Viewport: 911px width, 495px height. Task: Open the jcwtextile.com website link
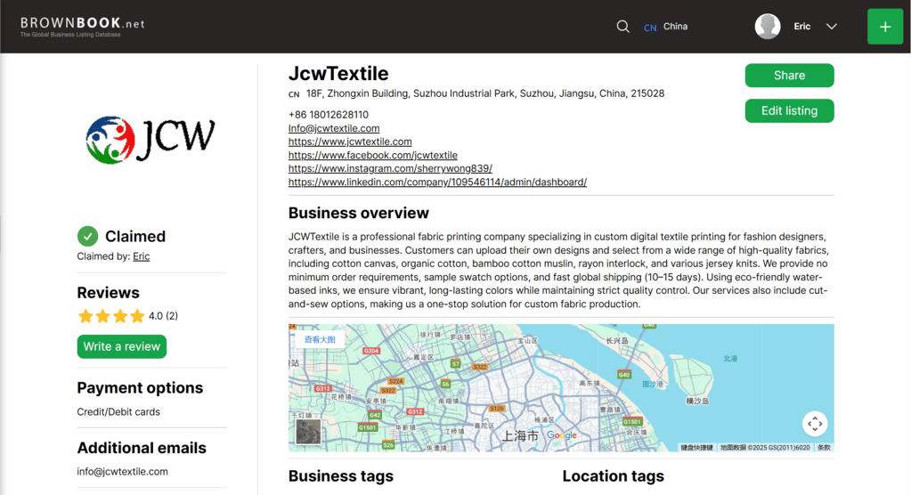click(x=350, y=142)
